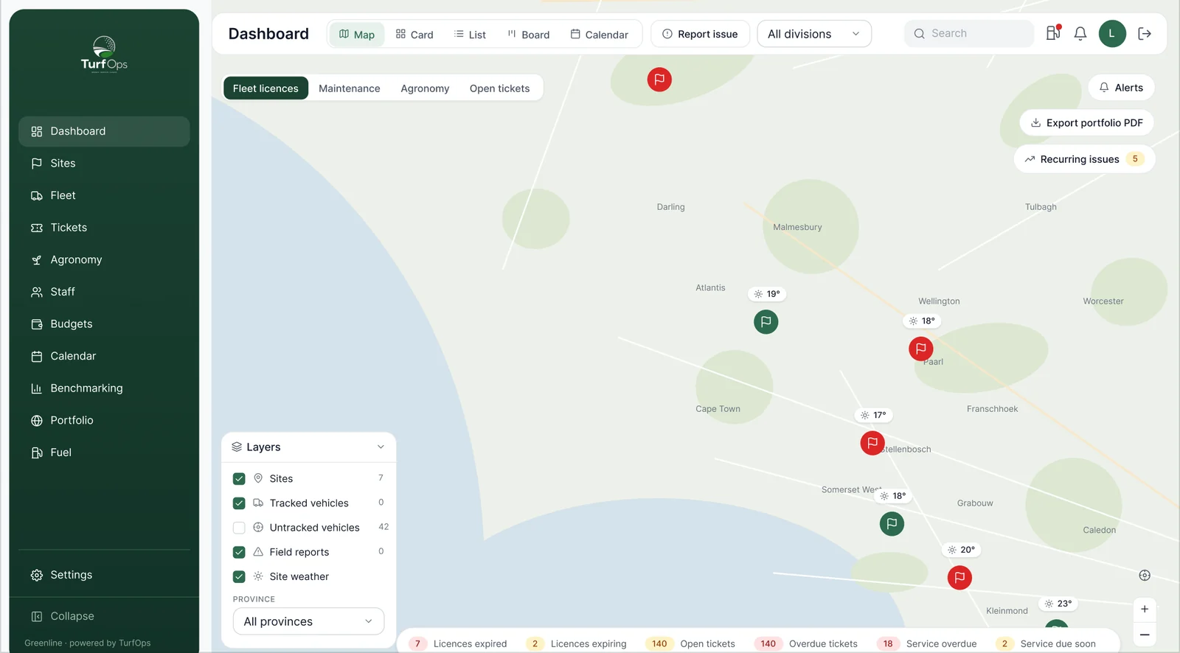Open Dashboard in the sidebar

(104, 131)
